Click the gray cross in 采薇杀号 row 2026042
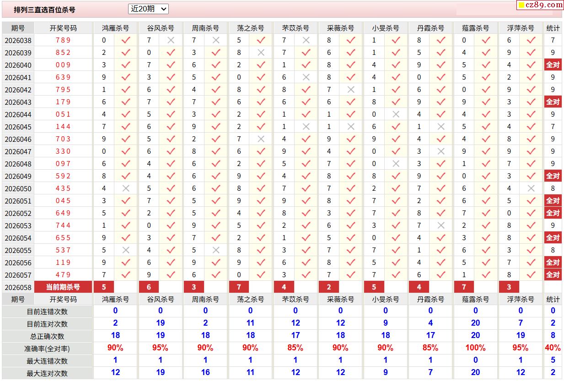 click(351, 90)
